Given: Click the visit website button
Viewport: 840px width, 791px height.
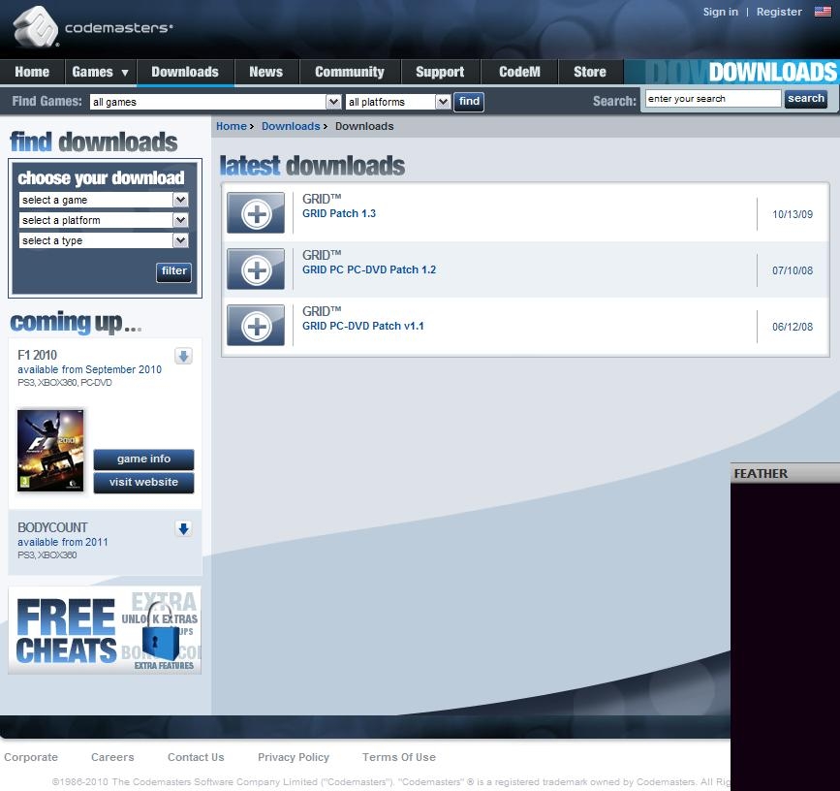Looking at the screenshot, I should (x=143, y=483).
